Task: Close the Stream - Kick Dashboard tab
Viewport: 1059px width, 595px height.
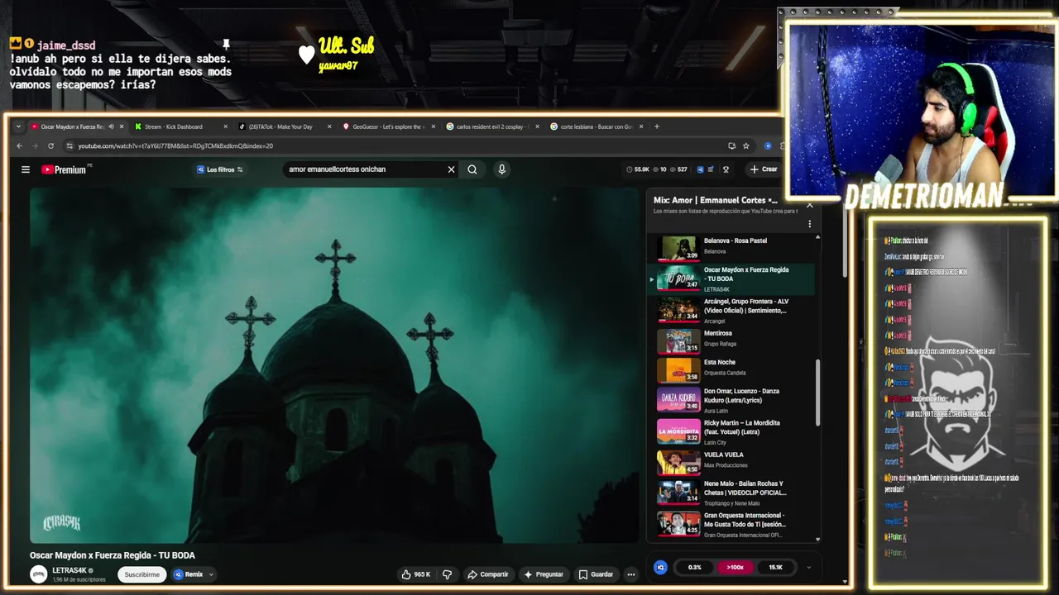Action: (225, 126)
